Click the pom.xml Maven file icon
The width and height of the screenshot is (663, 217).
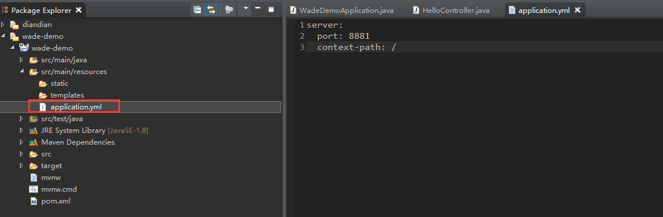(34, 201)
